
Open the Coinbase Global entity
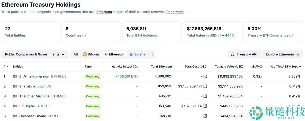point(33,116)
